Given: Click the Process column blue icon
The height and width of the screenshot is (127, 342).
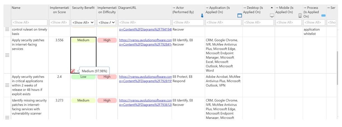Looking at the screenshot, I should tap(323, 16).
